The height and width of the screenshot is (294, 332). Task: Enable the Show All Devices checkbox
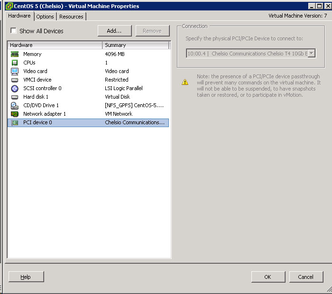(13, 31)
